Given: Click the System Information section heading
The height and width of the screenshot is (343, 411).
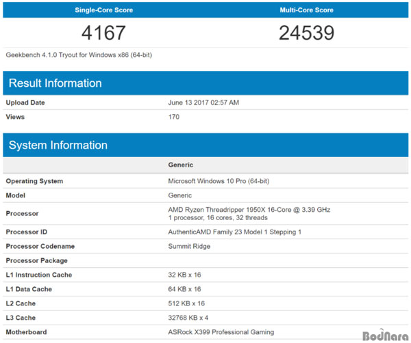Looking at the screenshot, I should pyautogui.click(x=58, y=145).
